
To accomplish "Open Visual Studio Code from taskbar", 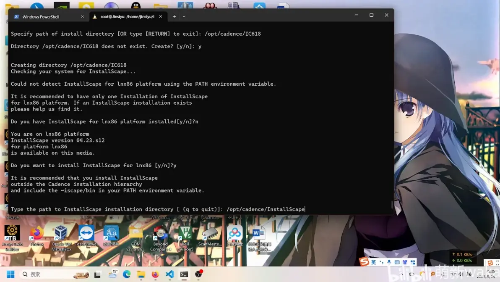I will coord(169,274).
